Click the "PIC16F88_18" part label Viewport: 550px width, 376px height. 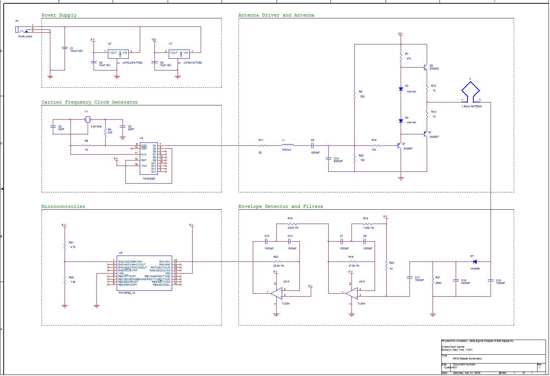click(127, 293)
